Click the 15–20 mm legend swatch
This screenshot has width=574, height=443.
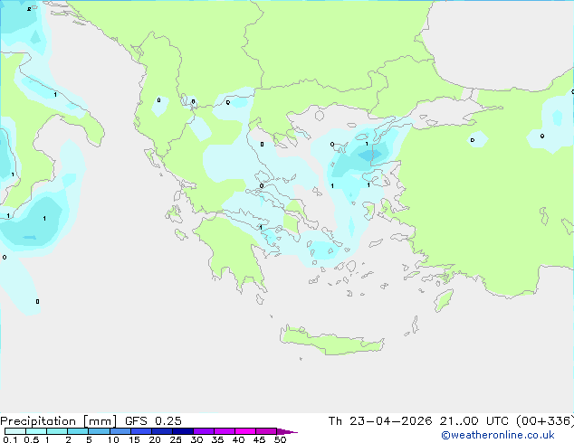141,431
